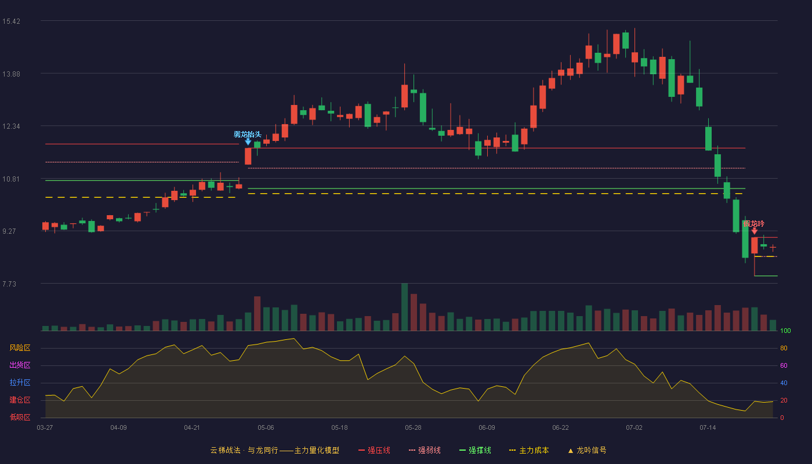Click the blue 40 indicator scale value
This screenshot has height=464, width=812.
tap(784, 383)
